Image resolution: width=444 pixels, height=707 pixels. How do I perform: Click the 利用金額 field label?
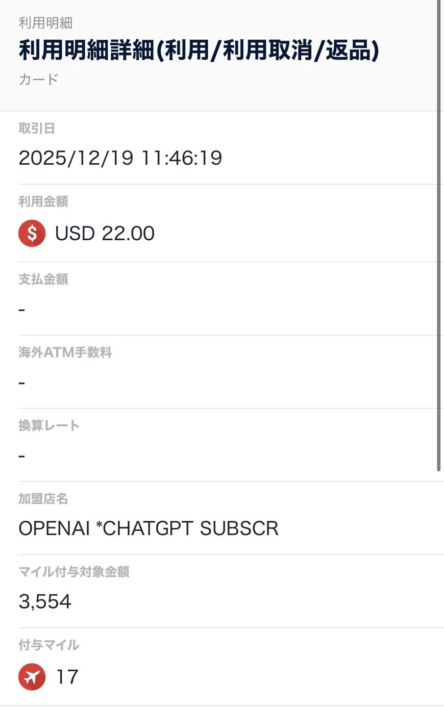[43, 201]
